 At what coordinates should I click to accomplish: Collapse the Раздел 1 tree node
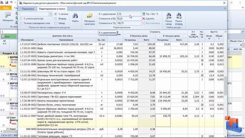coord(1,53)
